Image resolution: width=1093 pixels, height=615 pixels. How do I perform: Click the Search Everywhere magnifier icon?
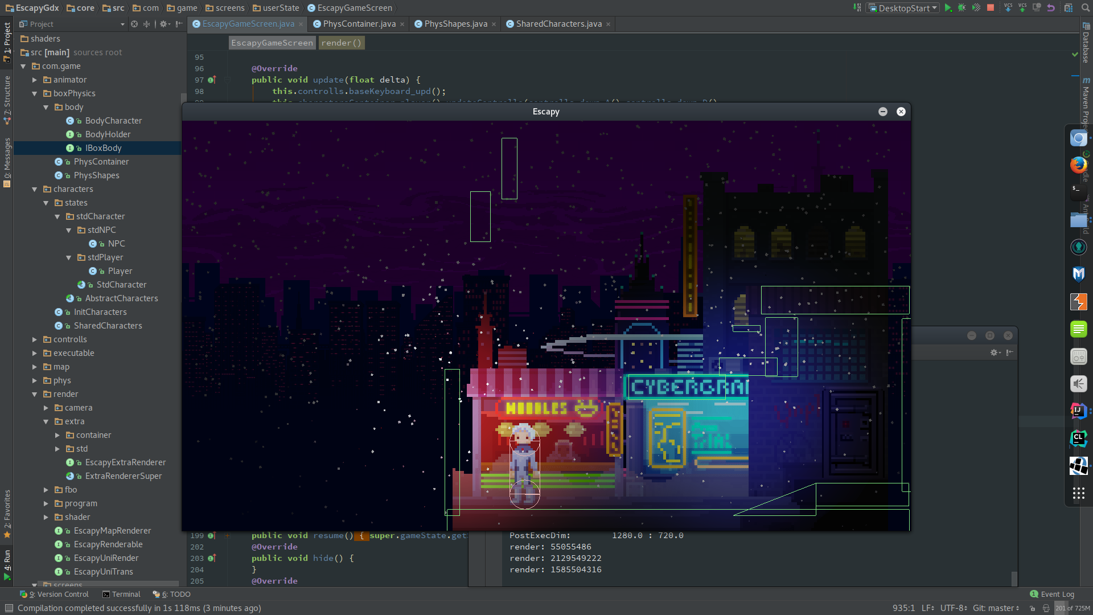(1085, 8)
